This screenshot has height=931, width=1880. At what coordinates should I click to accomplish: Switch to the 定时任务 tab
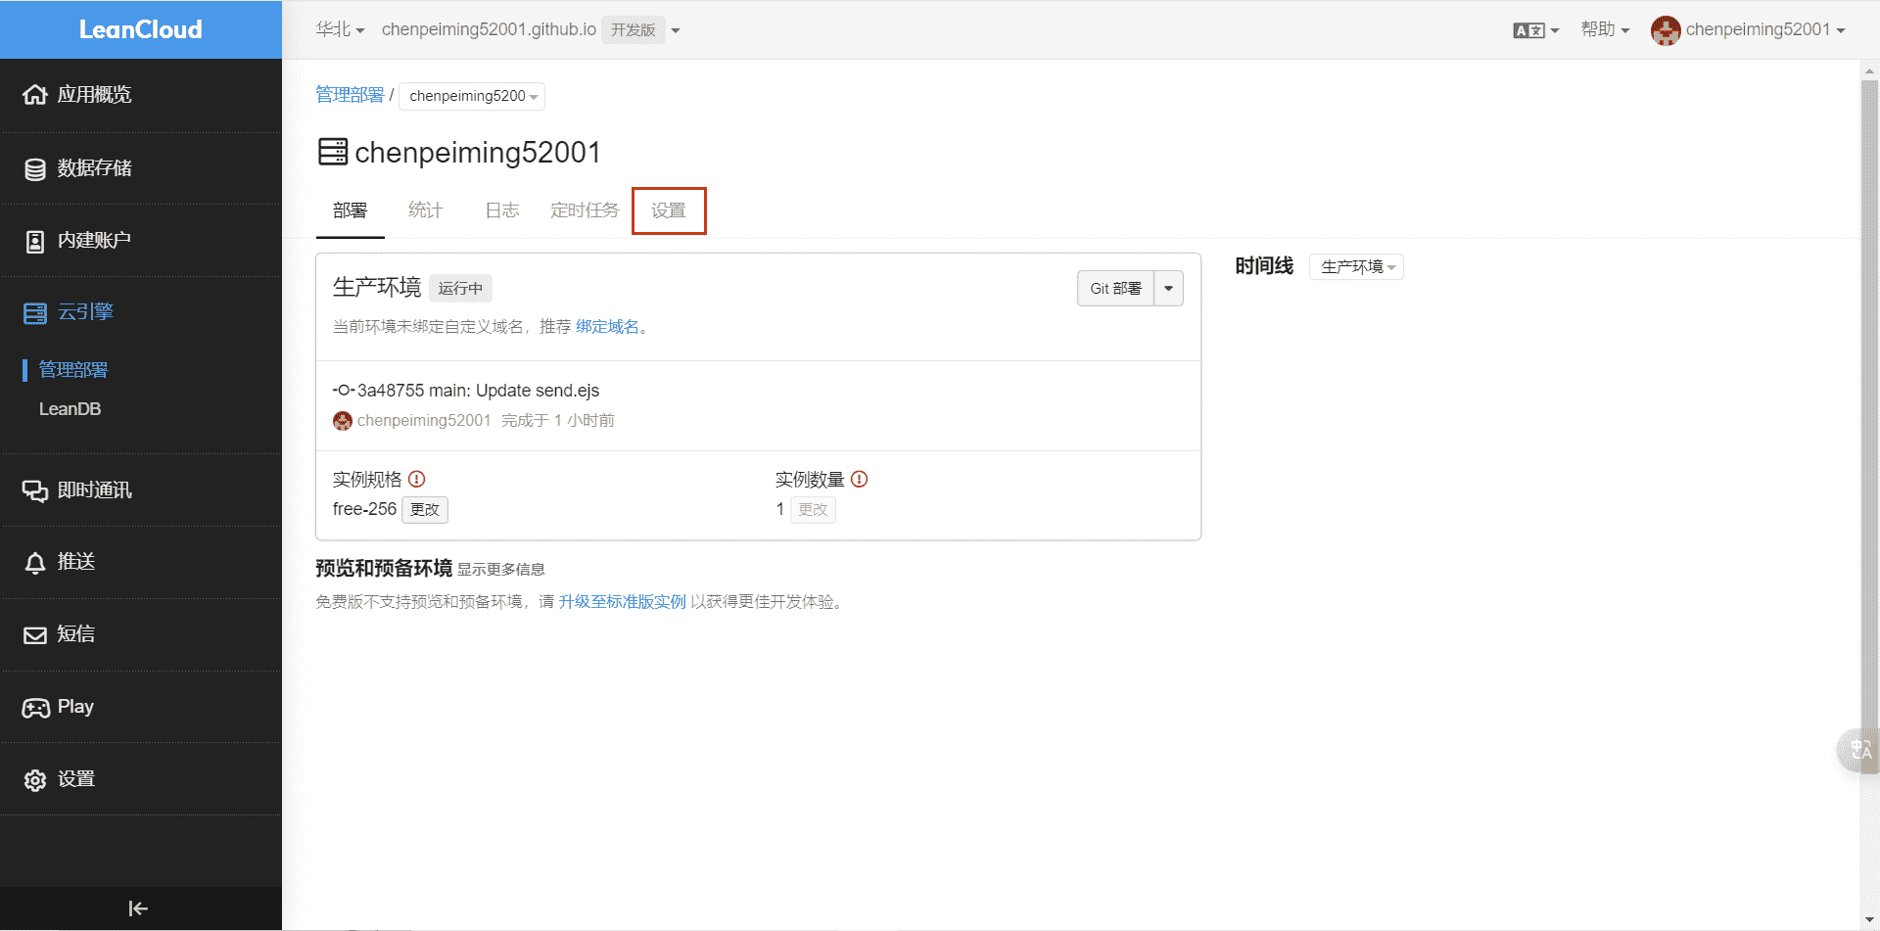point(585,210)
